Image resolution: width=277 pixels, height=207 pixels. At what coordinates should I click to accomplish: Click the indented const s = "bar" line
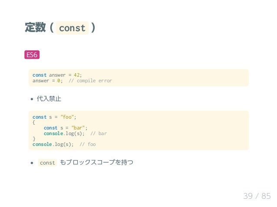(66, 128)
